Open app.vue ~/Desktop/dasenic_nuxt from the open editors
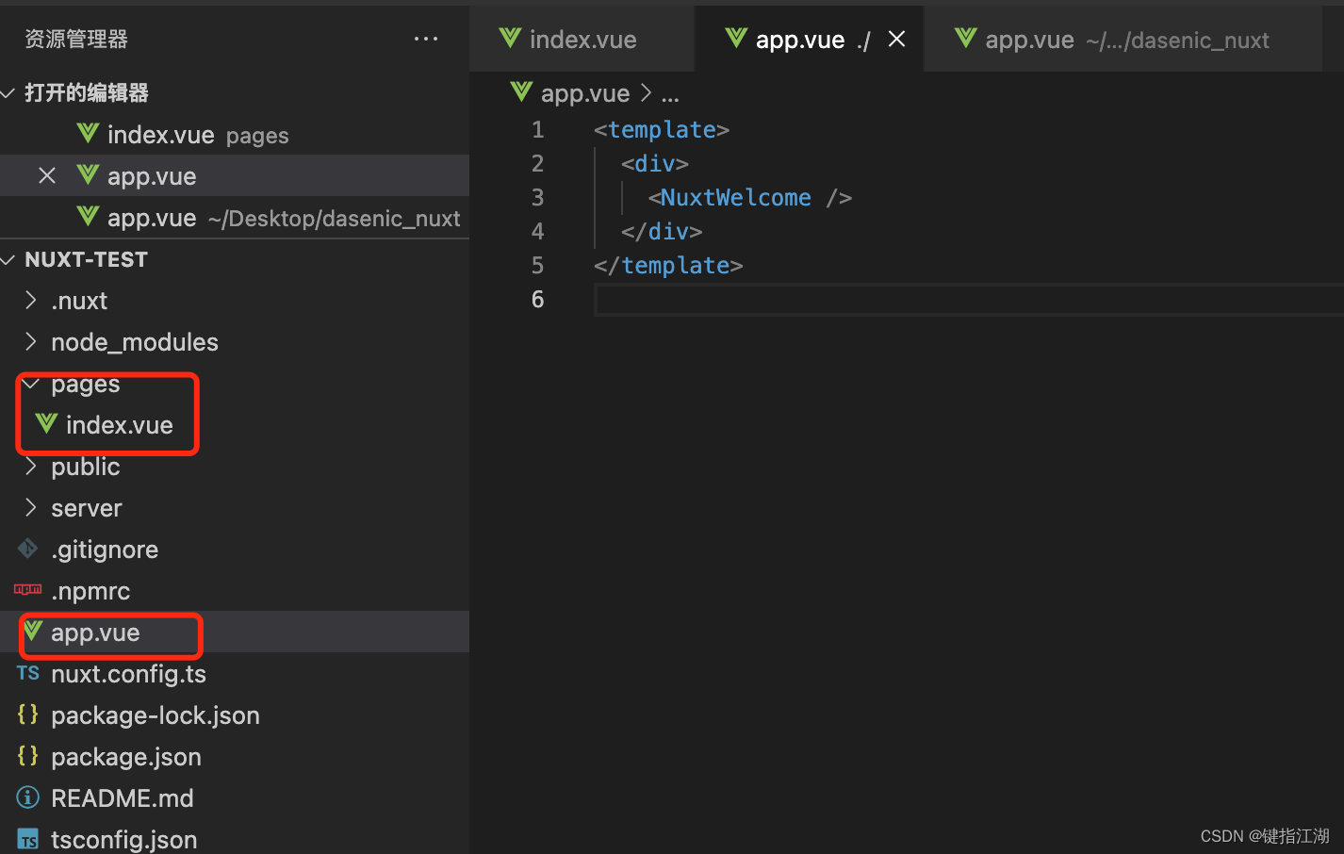This screenshot has height=854, width=1344. point(235,218)
